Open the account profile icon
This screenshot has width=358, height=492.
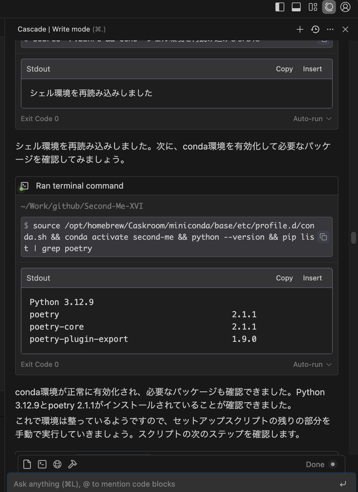click(345, 7)
